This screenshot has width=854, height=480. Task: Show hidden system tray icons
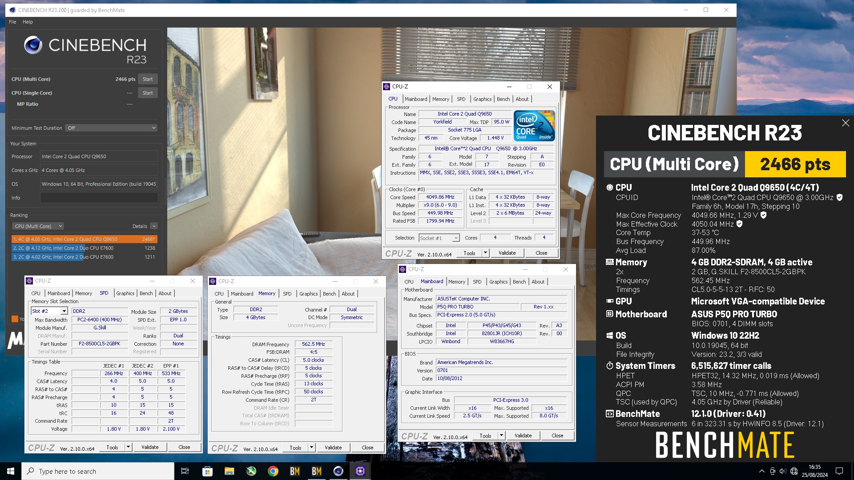coord(762,471)
